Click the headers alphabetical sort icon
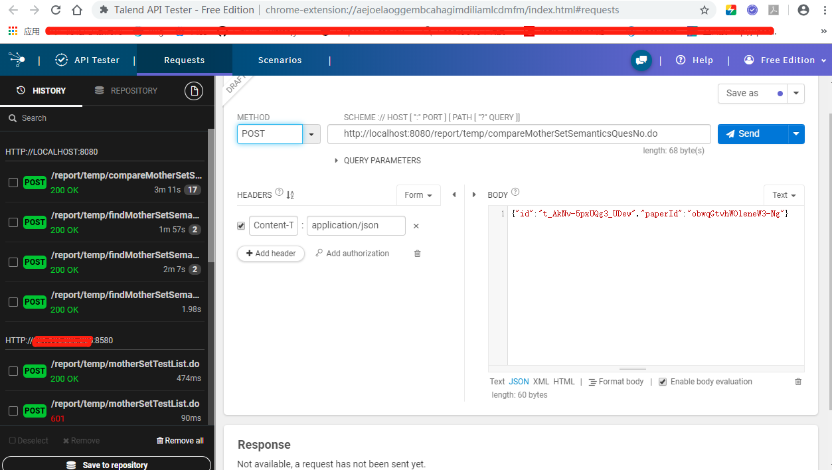The image size is (832, 470). [x=290, y=195]
